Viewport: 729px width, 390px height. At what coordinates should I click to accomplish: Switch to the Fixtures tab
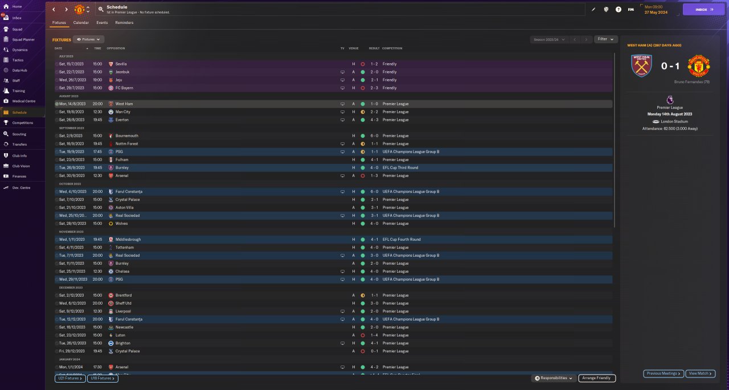59,23
